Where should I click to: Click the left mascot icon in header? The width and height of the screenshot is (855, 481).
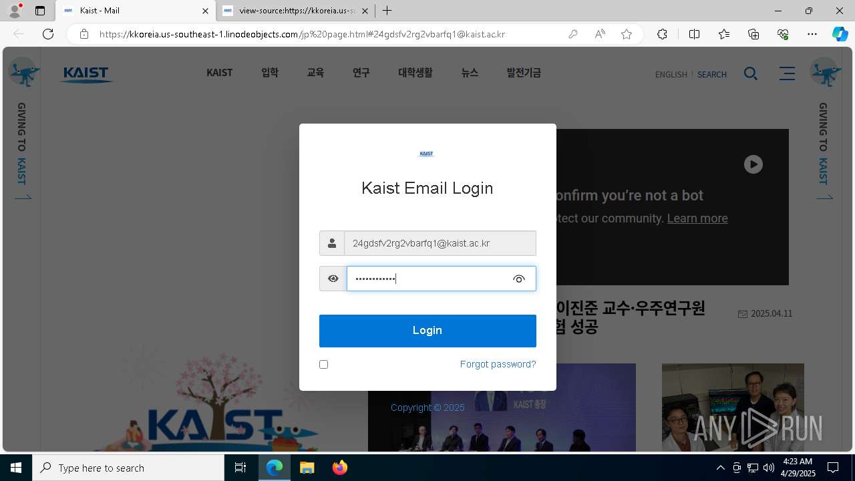(x=24, y=72)
